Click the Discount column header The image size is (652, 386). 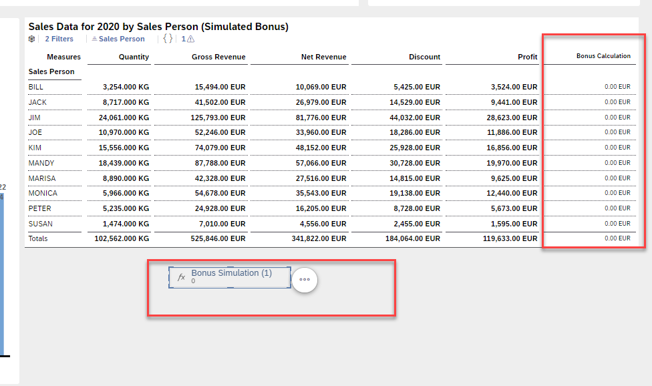point(424,57)
